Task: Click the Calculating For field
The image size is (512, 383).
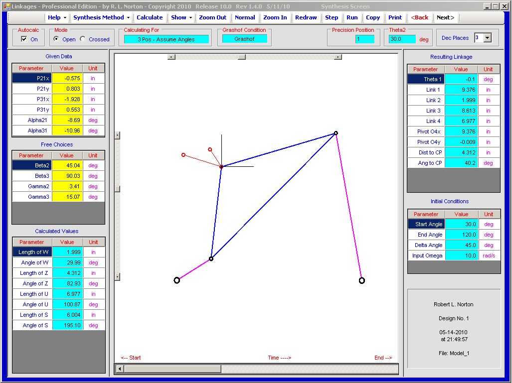Action: coord(166,39)
